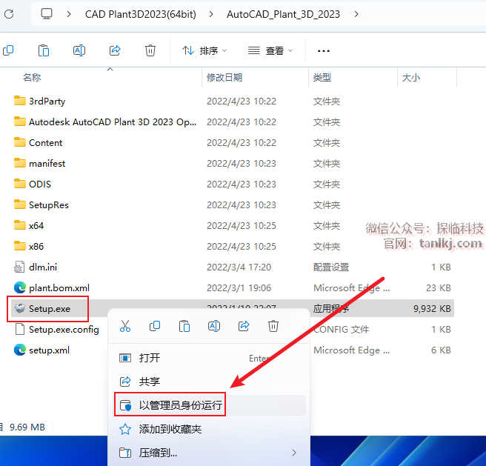
Task: Click the Setup.exe installer icon
Action: (20, 308)
